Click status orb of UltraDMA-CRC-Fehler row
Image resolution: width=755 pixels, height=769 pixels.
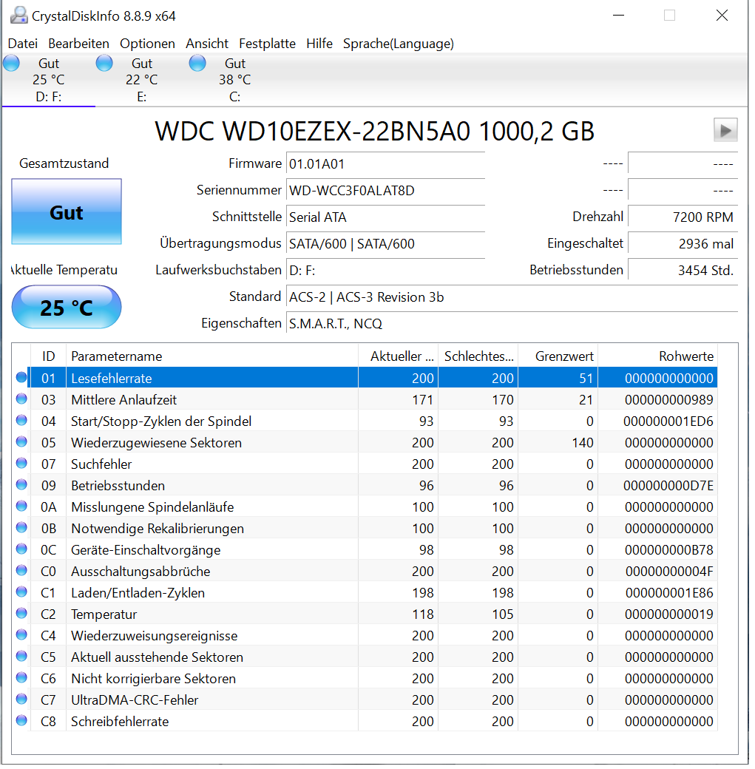(21, 699)
